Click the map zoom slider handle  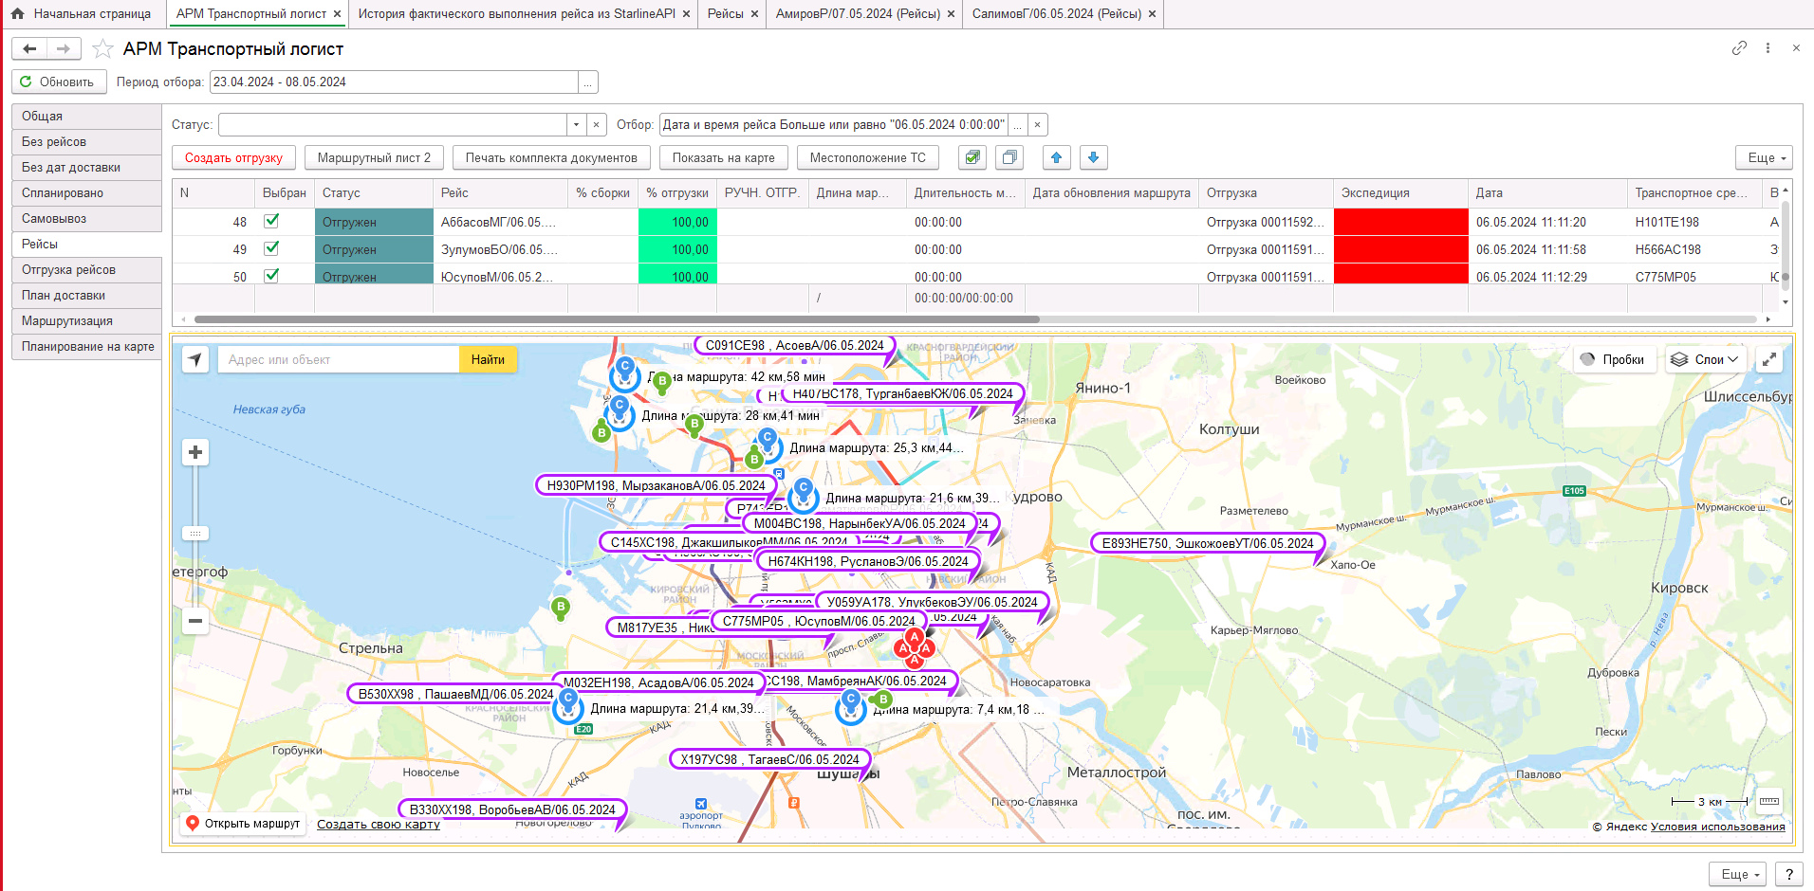pos(195,534)
